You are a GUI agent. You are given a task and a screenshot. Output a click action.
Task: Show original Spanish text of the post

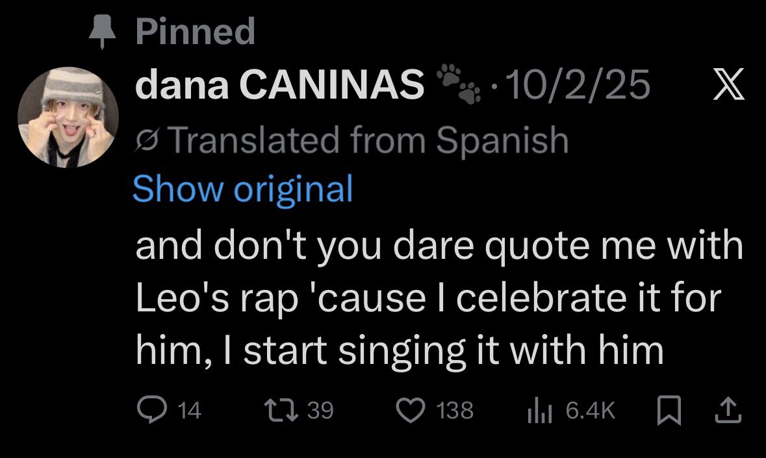pyautogui.click(x=242, y=189)
